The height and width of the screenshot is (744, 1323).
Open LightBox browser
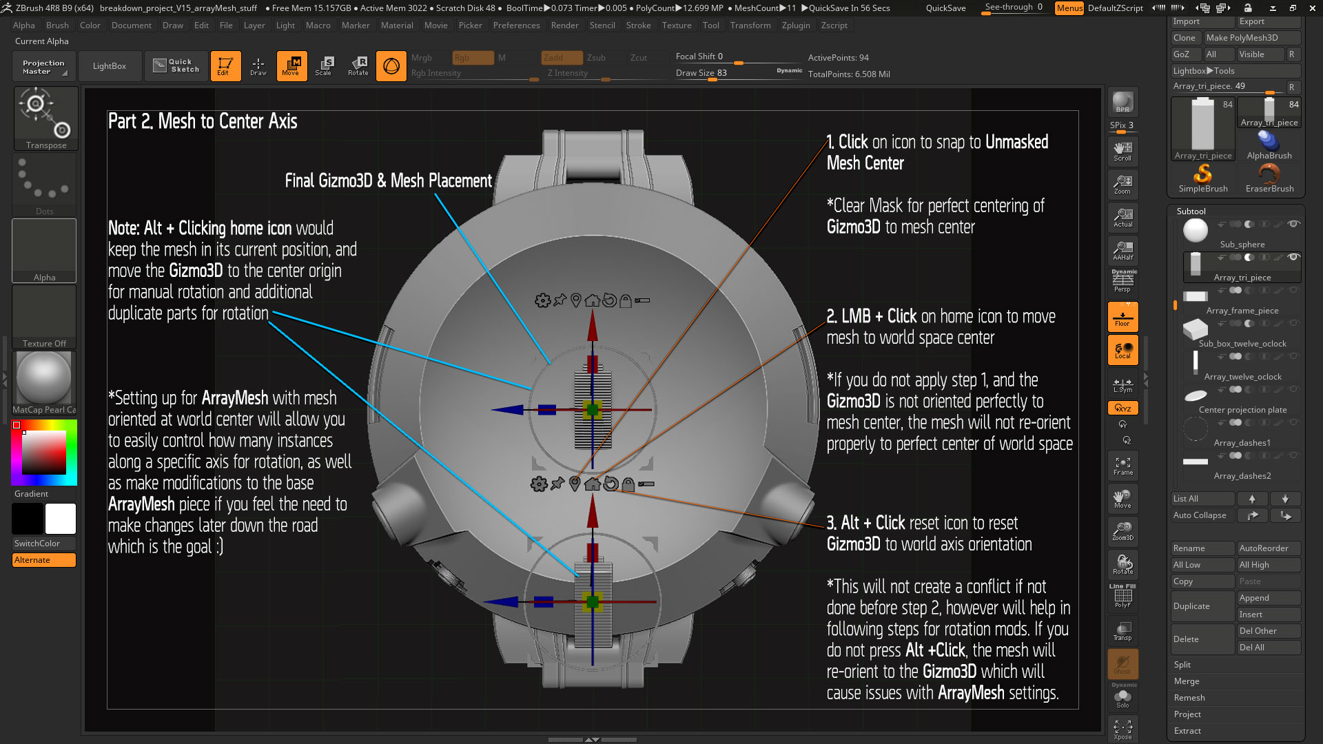point(110,66)
